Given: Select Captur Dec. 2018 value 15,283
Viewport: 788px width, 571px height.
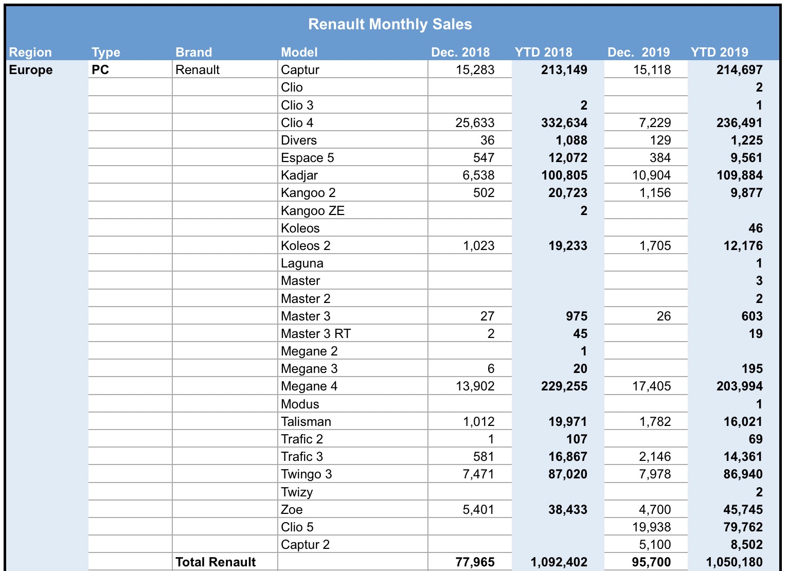Looking at the screenshot, I should [x=475, y=69].
